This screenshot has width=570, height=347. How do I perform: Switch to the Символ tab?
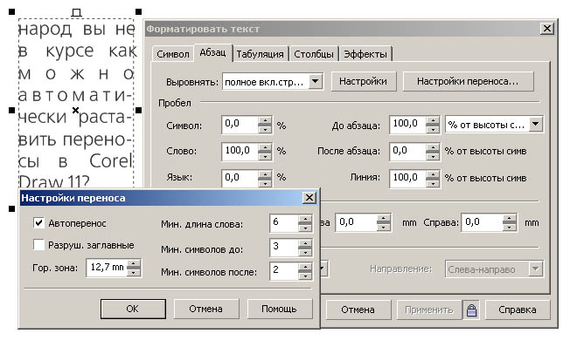[173, 54]
